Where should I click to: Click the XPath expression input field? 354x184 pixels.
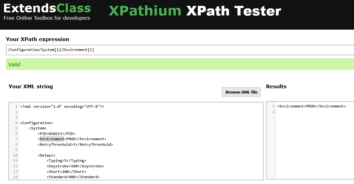pos(180,50)
